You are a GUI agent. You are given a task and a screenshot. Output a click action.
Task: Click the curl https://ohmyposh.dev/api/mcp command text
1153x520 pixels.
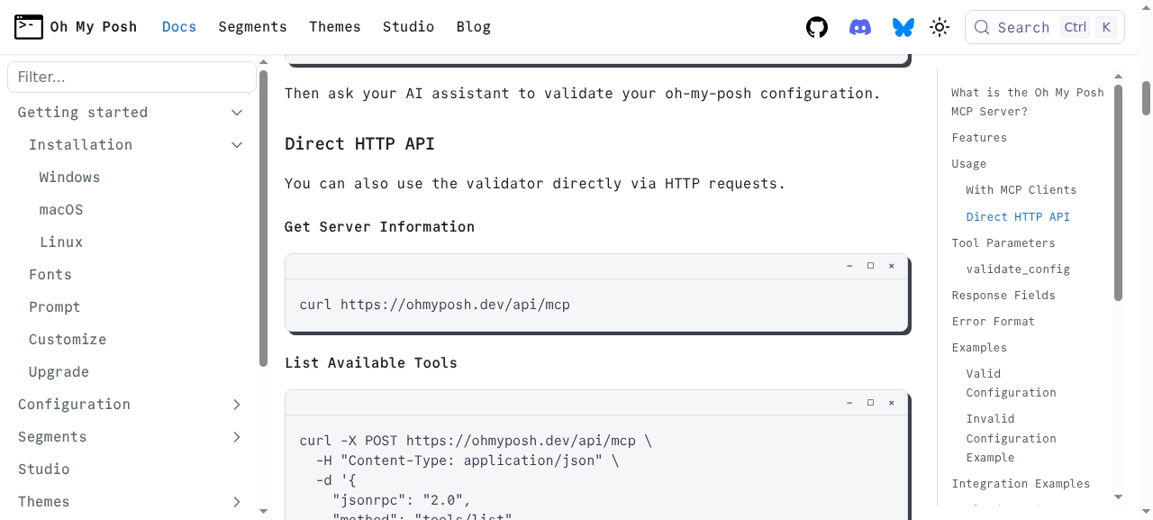435,305
